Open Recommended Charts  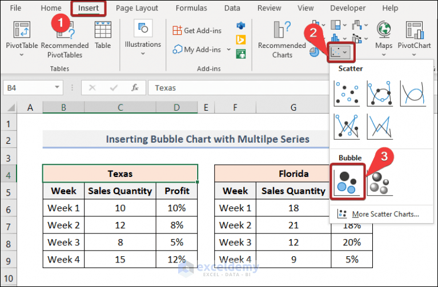(282, 39)
